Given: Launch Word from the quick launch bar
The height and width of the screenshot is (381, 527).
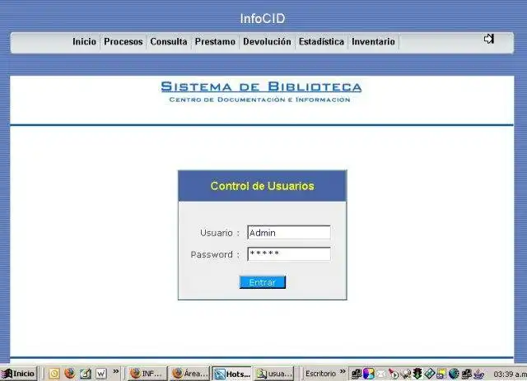Looking at the screenshot, I should point(100,374).
